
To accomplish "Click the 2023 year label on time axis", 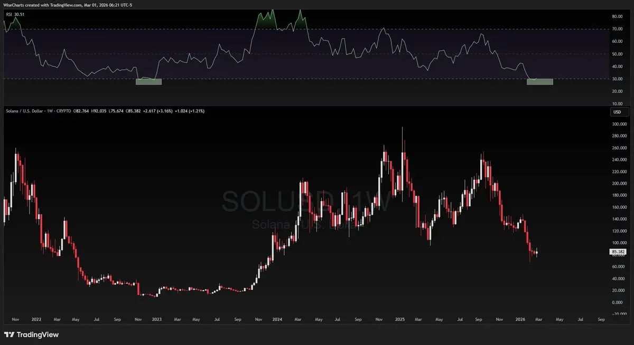I will coord(156,320).
